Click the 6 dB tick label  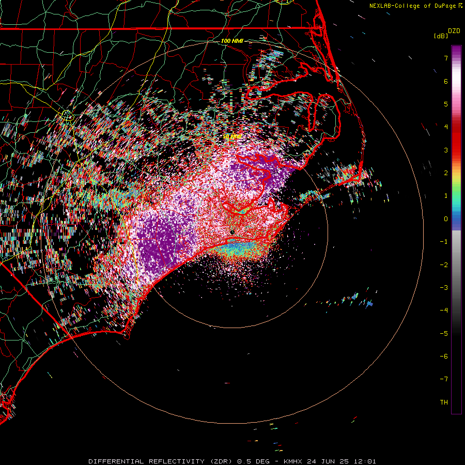[x=446, y=81]
